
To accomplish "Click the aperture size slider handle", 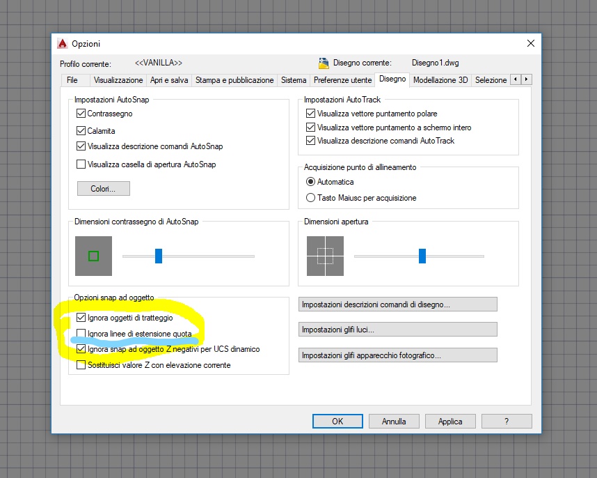I will (x=422, y=256).
